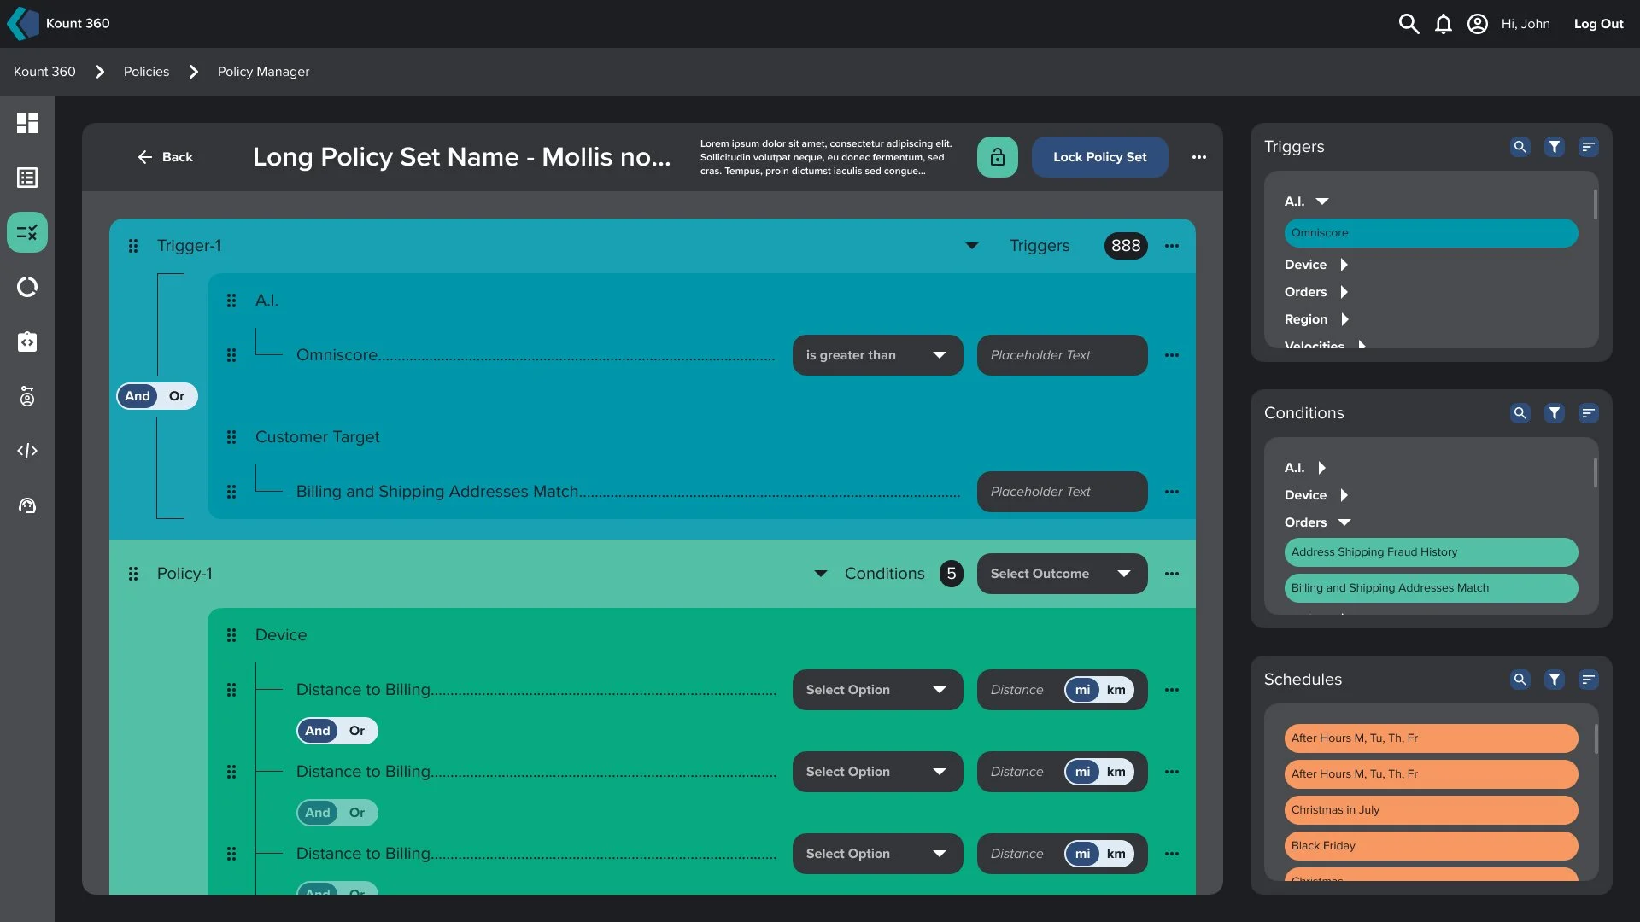
Task: Select Address Shipping Fraud History condition chip
Action: pyautogui.click(x=1432, y=552)
